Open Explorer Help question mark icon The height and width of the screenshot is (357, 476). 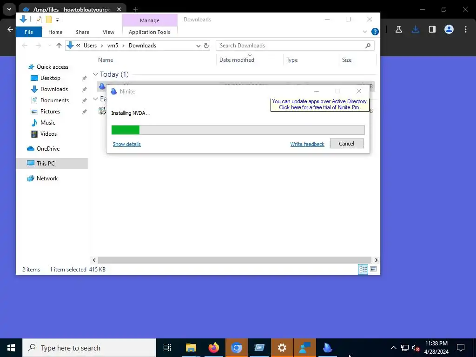click(x=375, y=32)
